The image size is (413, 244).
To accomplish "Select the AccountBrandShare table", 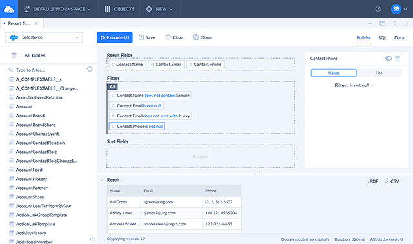I will coord(35,125).
